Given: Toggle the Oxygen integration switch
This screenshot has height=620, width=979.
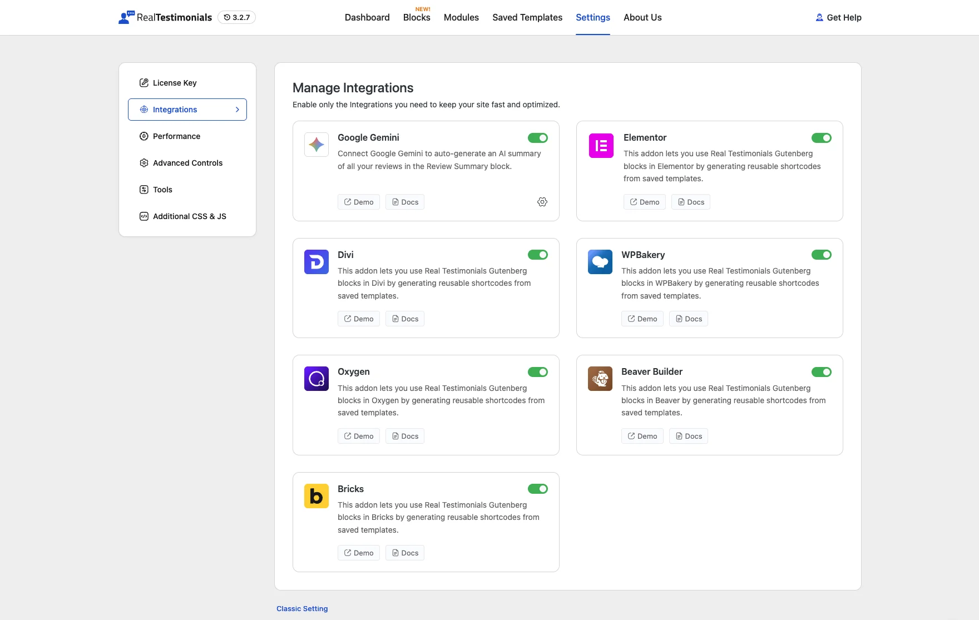Looking at the screenshot, I should click(538, 372).
